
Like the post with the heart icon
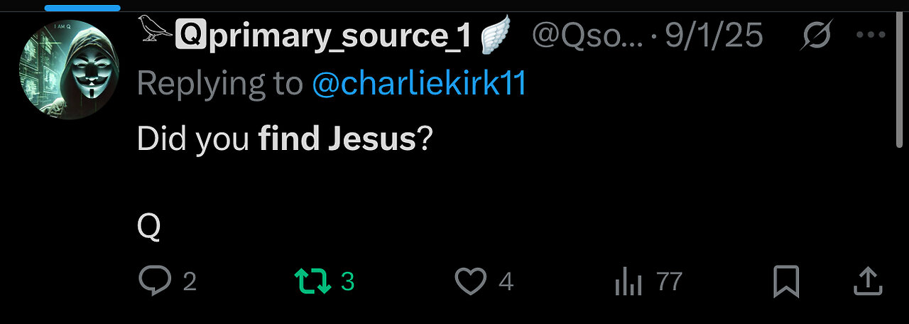469,282
